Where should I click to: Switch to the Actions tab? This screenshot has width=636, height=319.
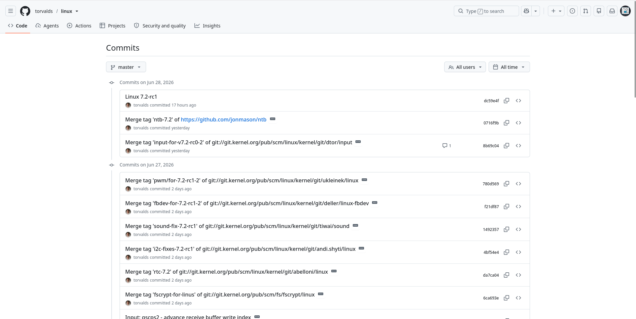[x=79, y=25]
